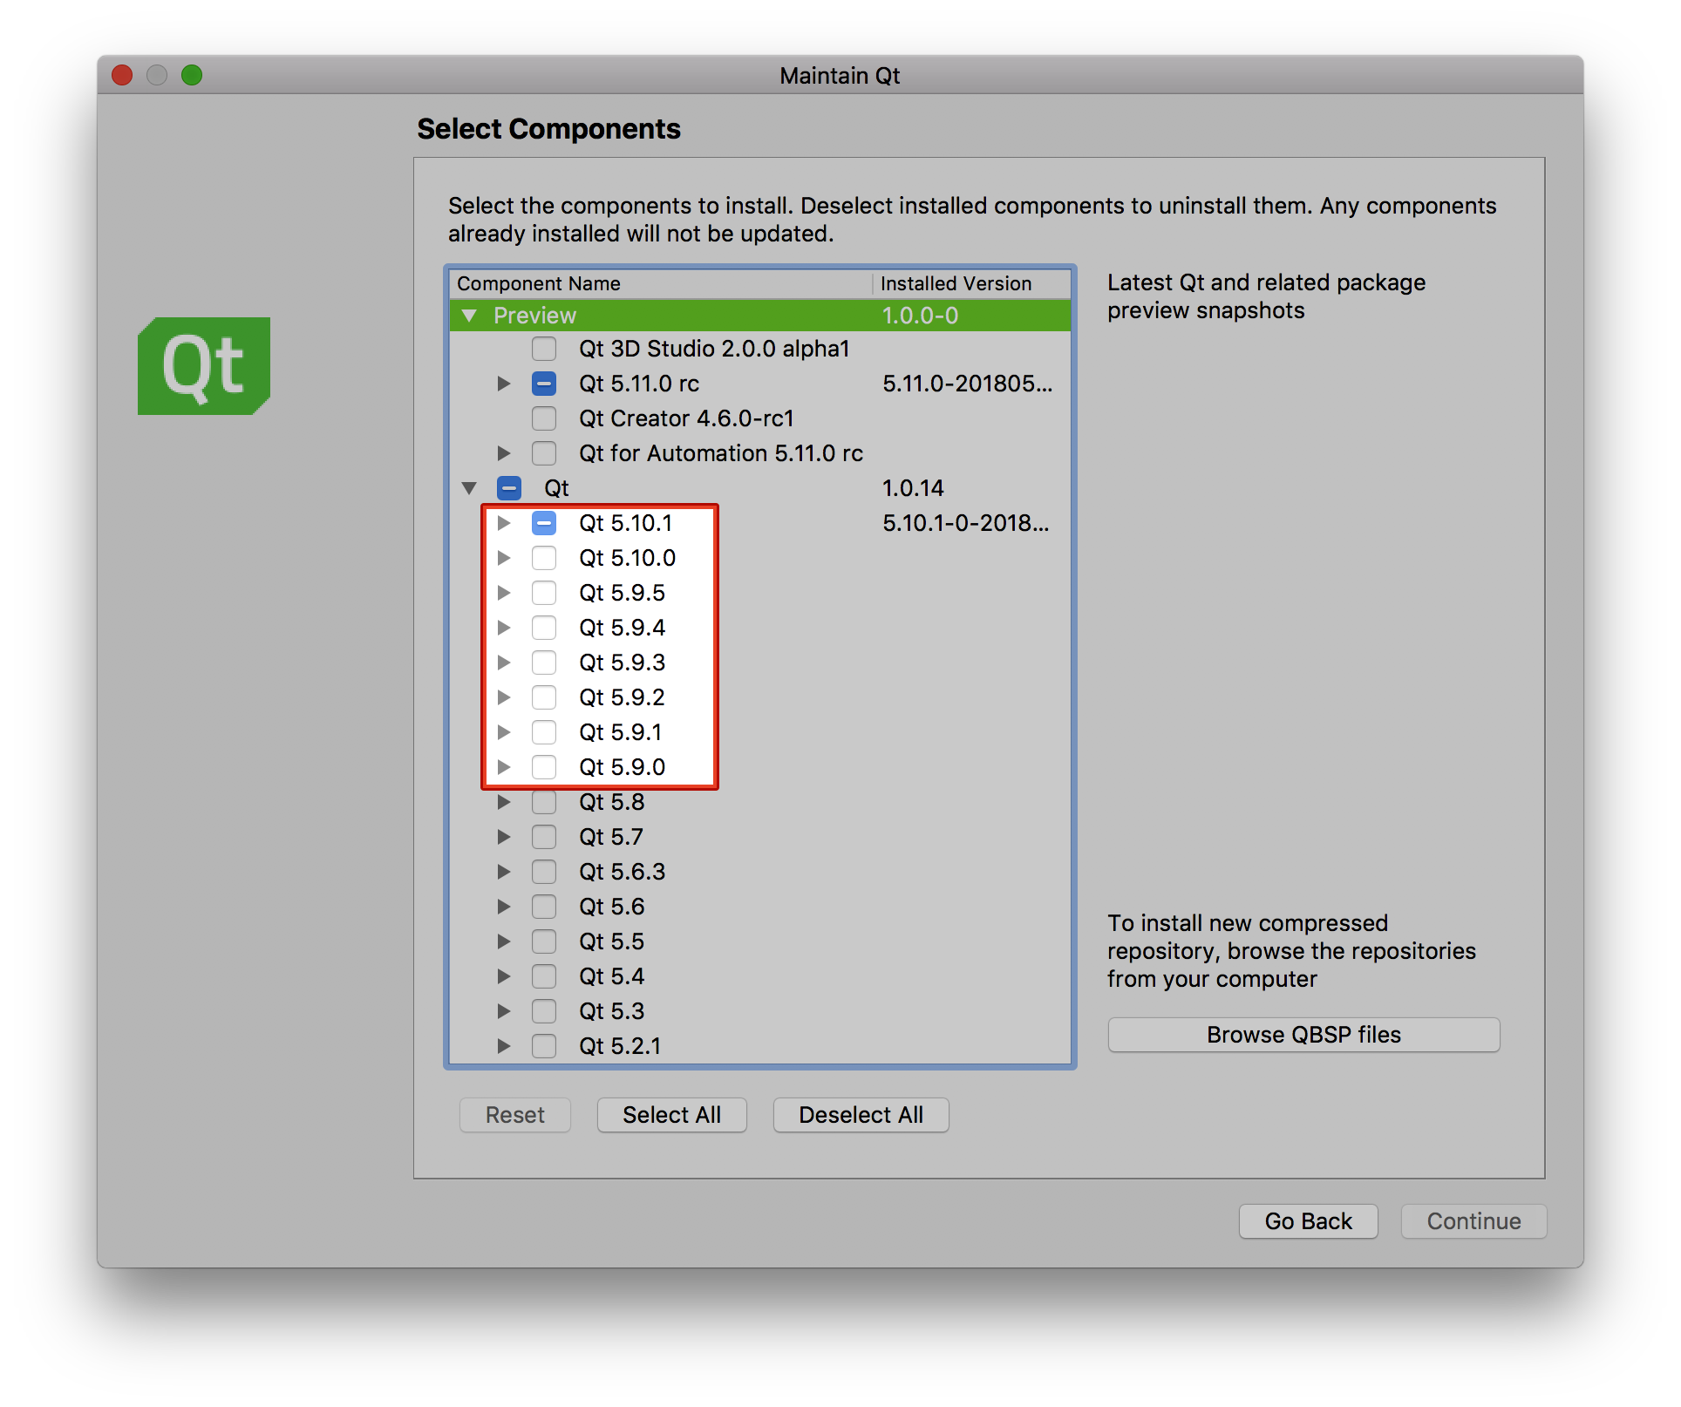
Task: Toggle the top-level Qt checkbox
Action: (x=509, y=488)
